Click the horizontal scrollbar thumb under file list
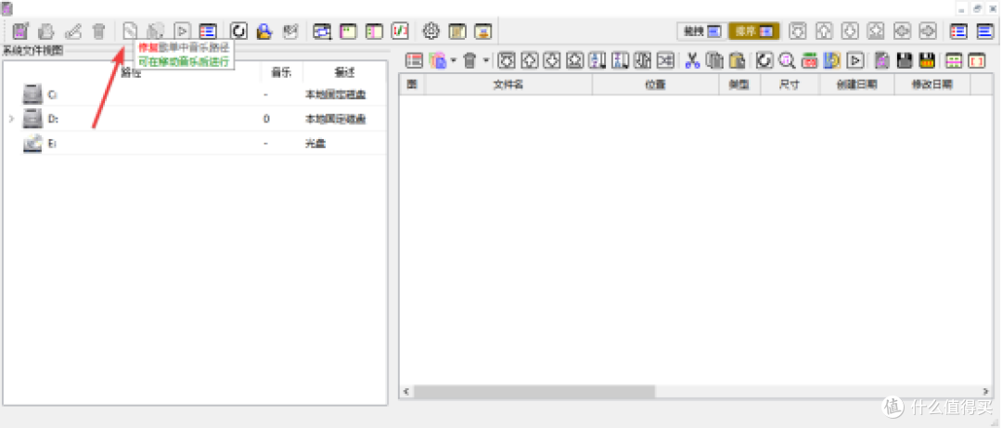 tap(534, 391)
